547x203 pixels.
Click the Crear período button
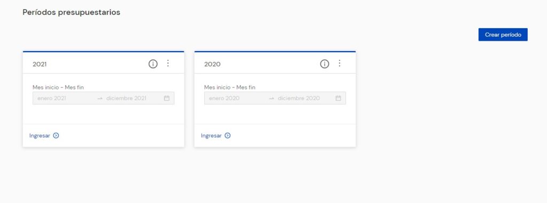tap(503, 35)
